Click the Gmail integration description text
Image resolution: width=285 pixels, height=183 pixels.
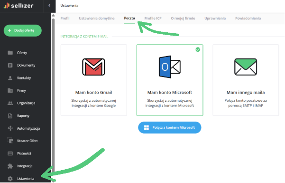click(93, 103)
